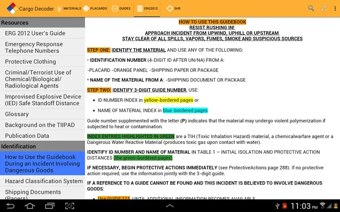Viewport: 340px width, 212px height.
Task: Open Criminal/Terrorist Use of Agents entry
Action: pos(42,79)
